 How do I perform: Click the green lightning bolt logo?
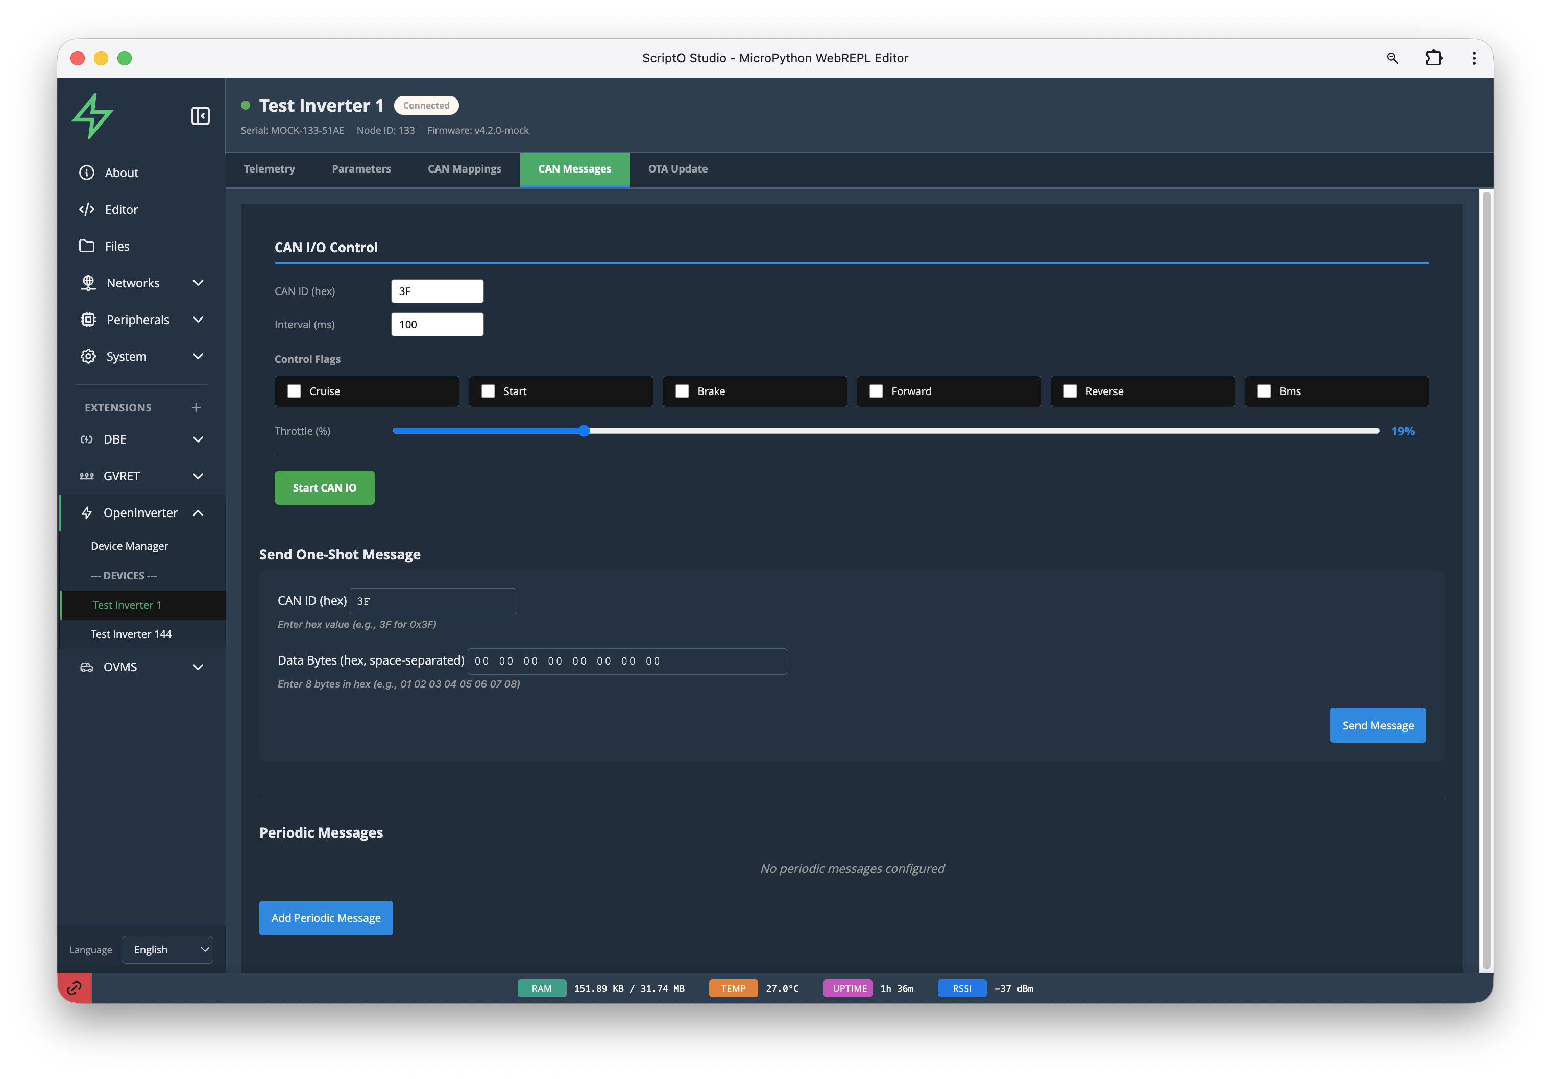coord(92,116)
